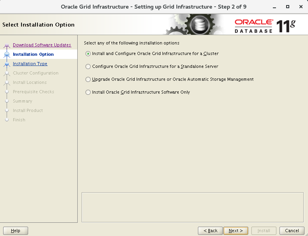Go to the Installation Type step link
The height and width of the screenshot is (236, 308).
point(30,64)
